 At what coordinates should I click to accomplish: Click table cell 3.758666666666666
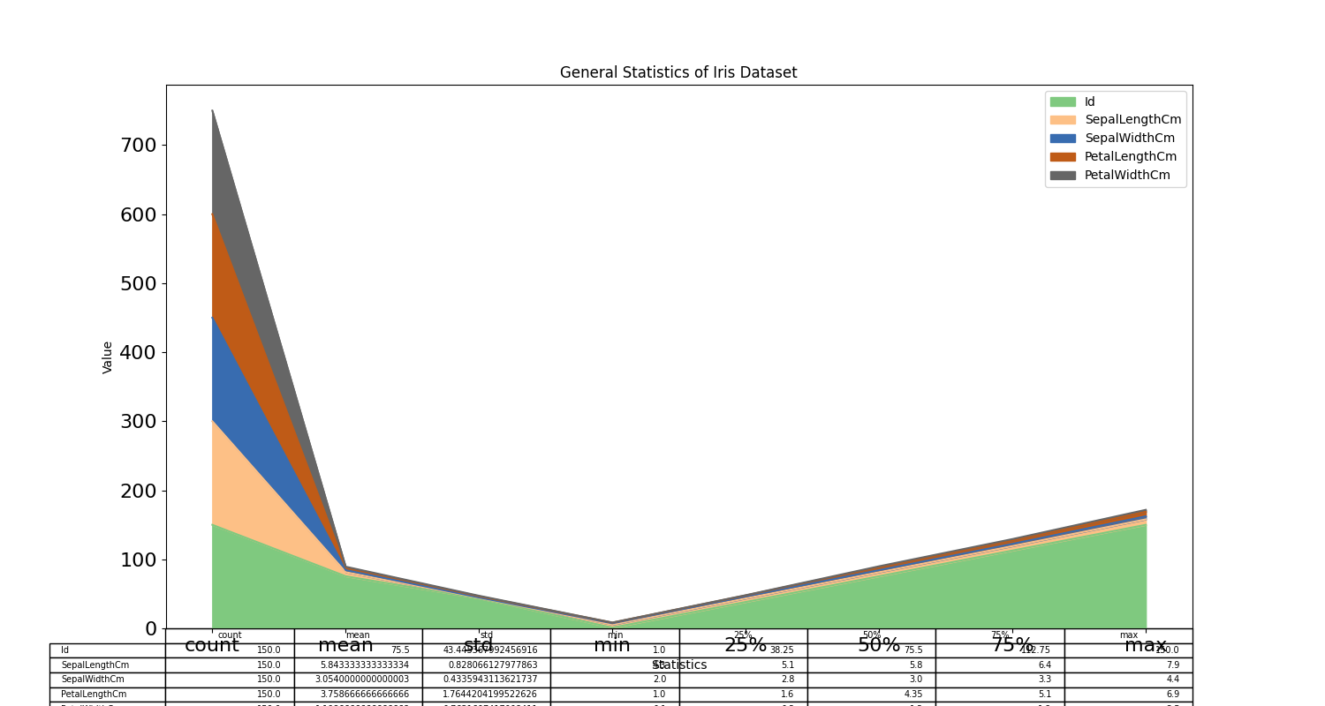point(358,695)
